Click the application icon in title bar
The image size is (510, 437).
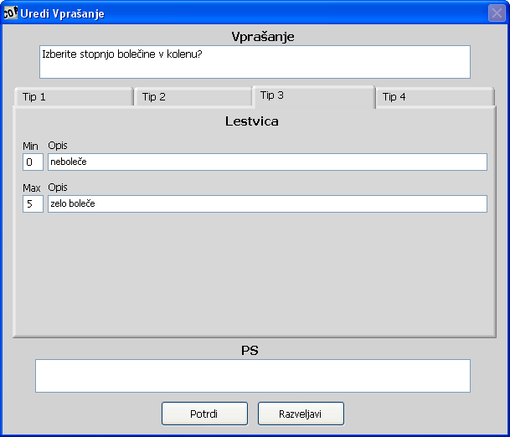click(10, 13)
